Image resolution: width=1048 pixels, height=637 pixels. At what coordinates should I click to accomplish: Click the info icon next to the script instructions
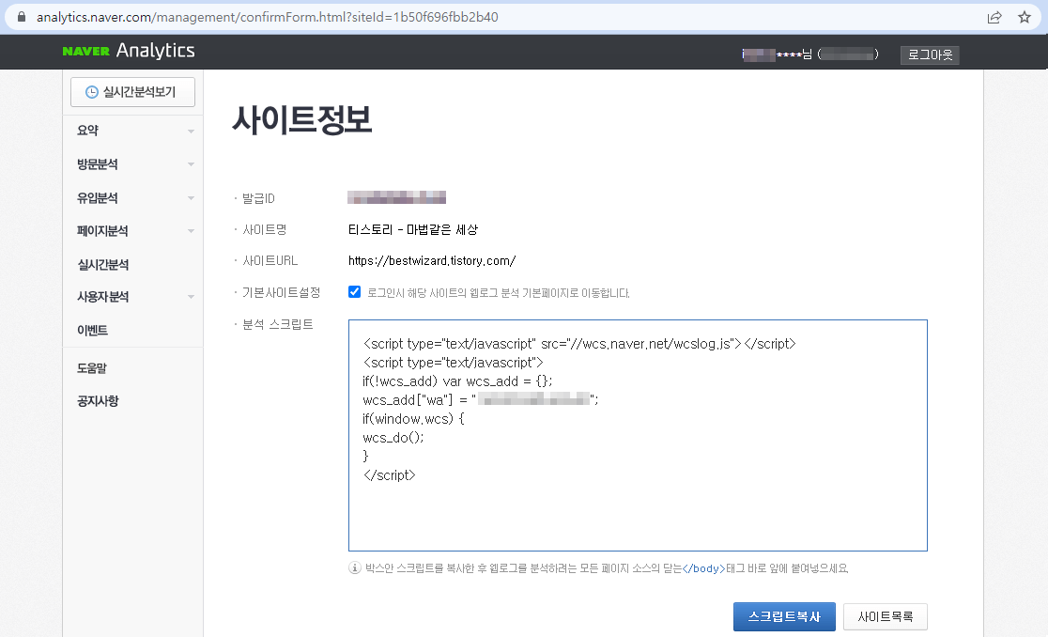pyautogui.click(x=355, y=567)
